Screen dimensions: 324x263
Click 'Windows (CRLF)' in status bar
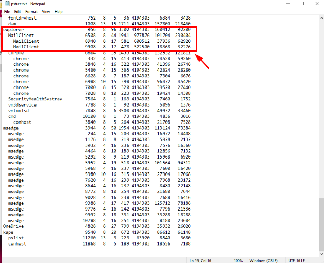[263, 261]
